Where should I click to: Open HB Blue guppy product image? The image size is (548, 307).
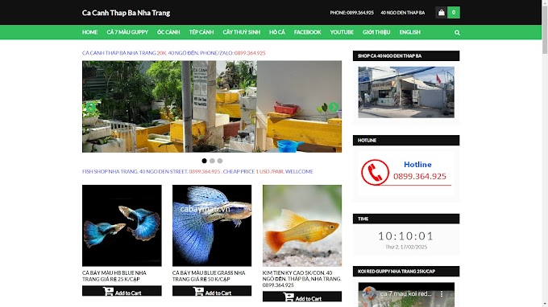[122, 226]
